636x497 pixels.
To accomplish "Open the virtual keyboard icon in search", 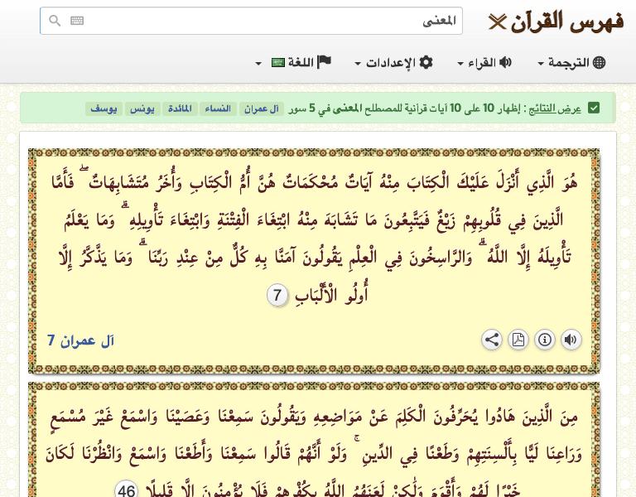I will coord(77,22).
